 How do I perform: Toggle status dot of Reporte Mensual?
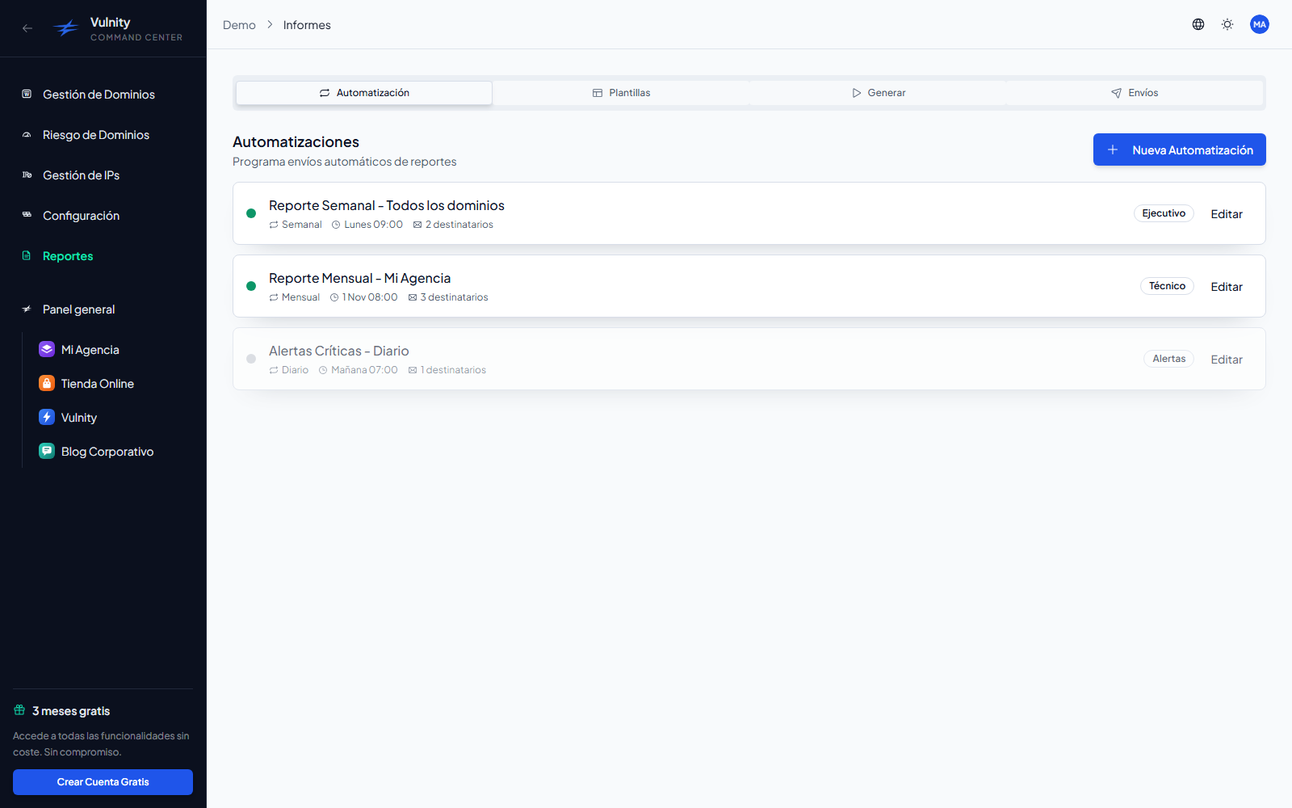coord(251,286)
